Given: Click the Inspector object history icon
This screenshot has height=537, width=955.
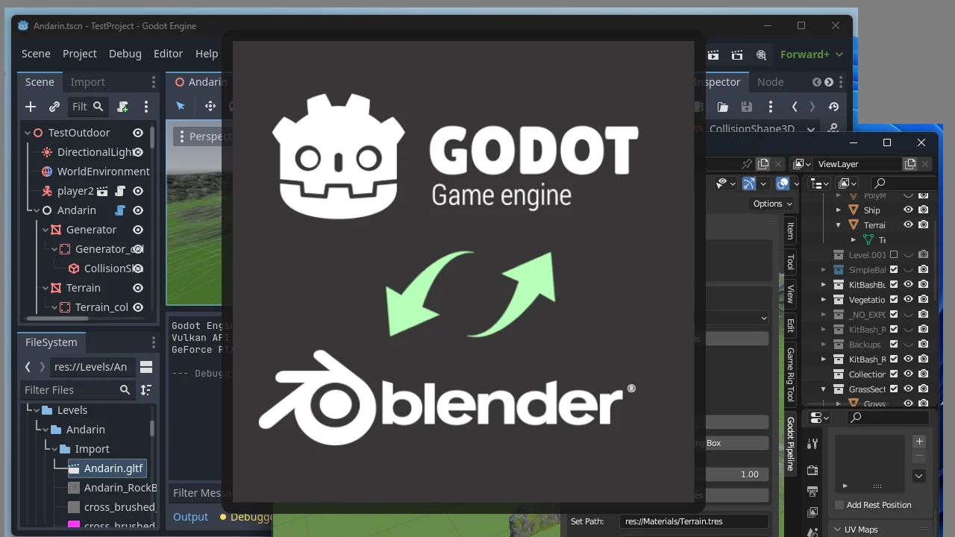Looking at the screenshot, I should click(833, 107).
